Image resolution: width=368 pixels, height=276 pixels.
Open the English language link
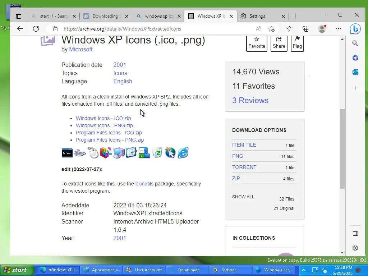click(123, 82)
